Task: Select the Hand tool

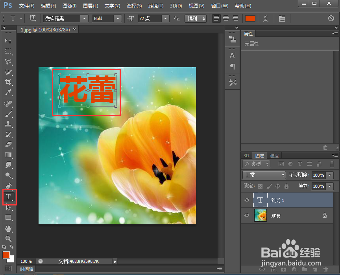Action: [8, 228]
